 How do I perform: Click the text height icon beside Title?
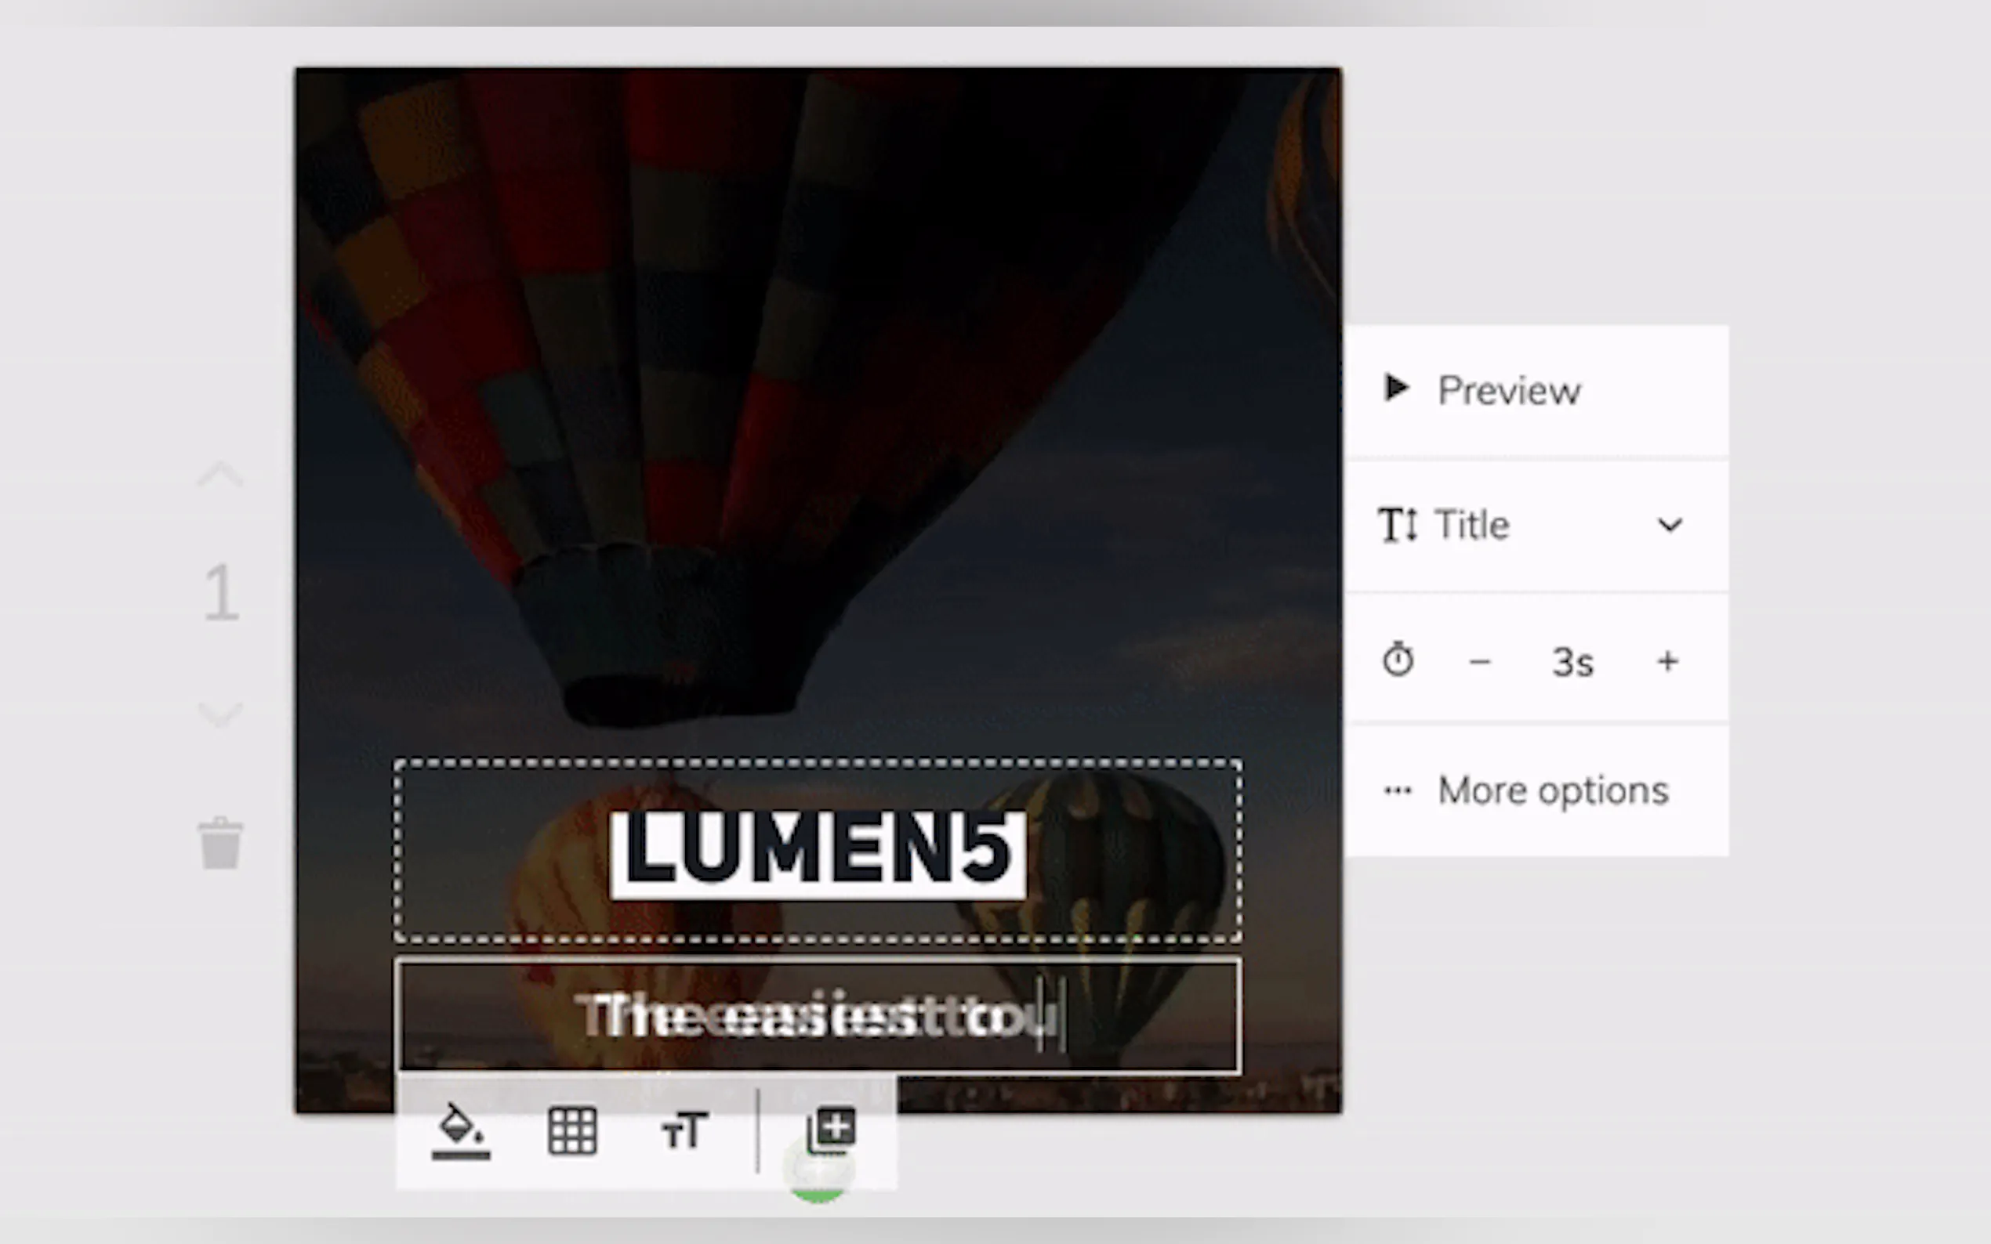point(1398,525)
